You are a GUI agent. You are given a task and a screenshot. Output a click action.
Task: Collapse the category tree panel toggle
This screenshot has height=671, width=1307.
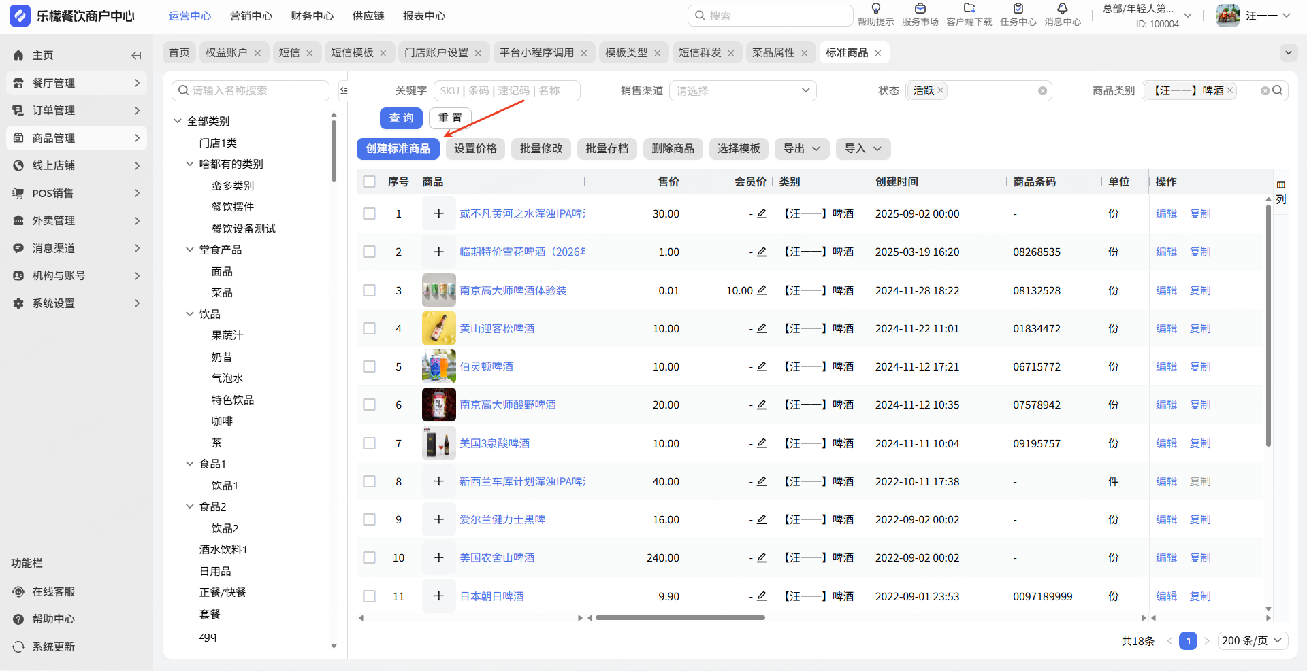(x=344, y=91)
